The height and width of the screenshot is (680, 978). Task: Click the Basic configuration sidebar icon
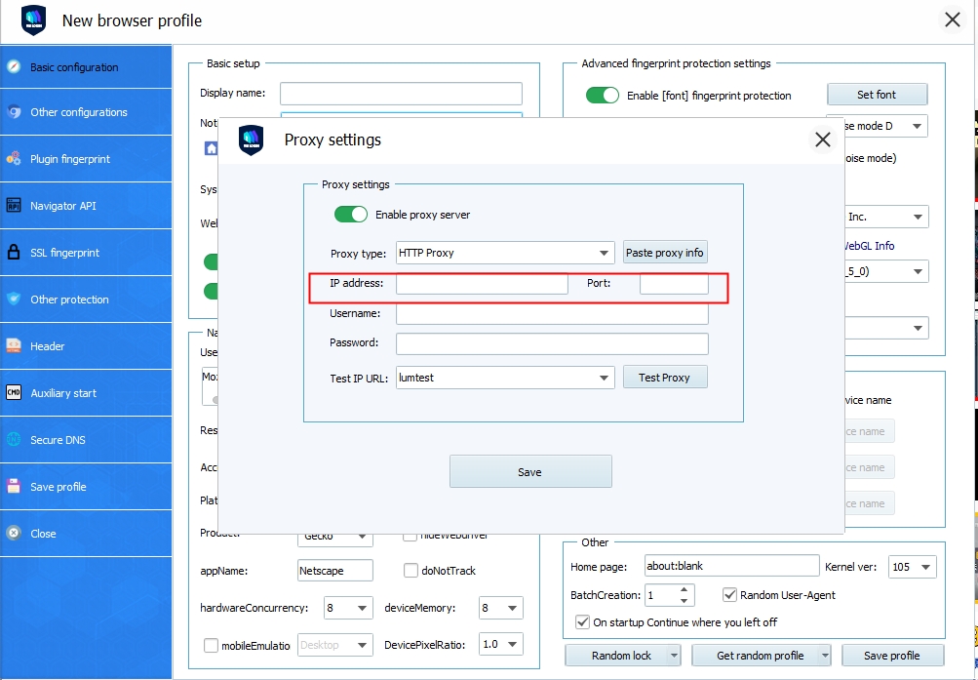coord(14,67)
